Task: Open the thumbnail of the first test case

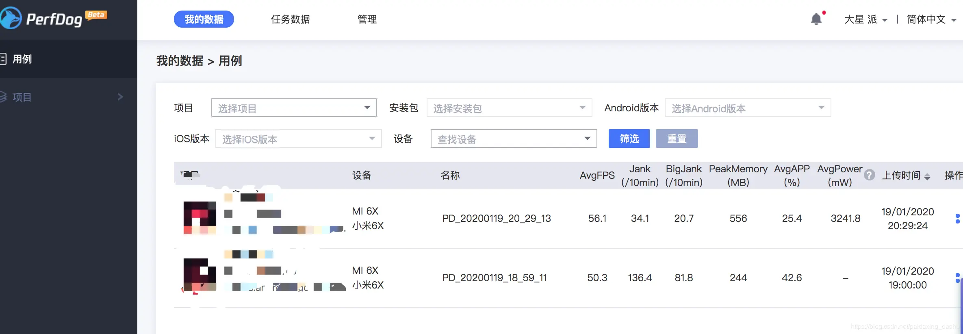Action: click(200, 218)
